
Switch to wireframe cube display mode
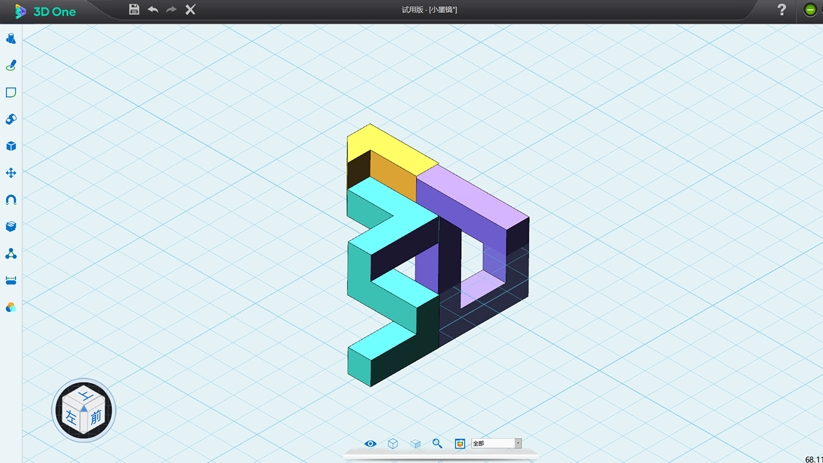[393, 444]
